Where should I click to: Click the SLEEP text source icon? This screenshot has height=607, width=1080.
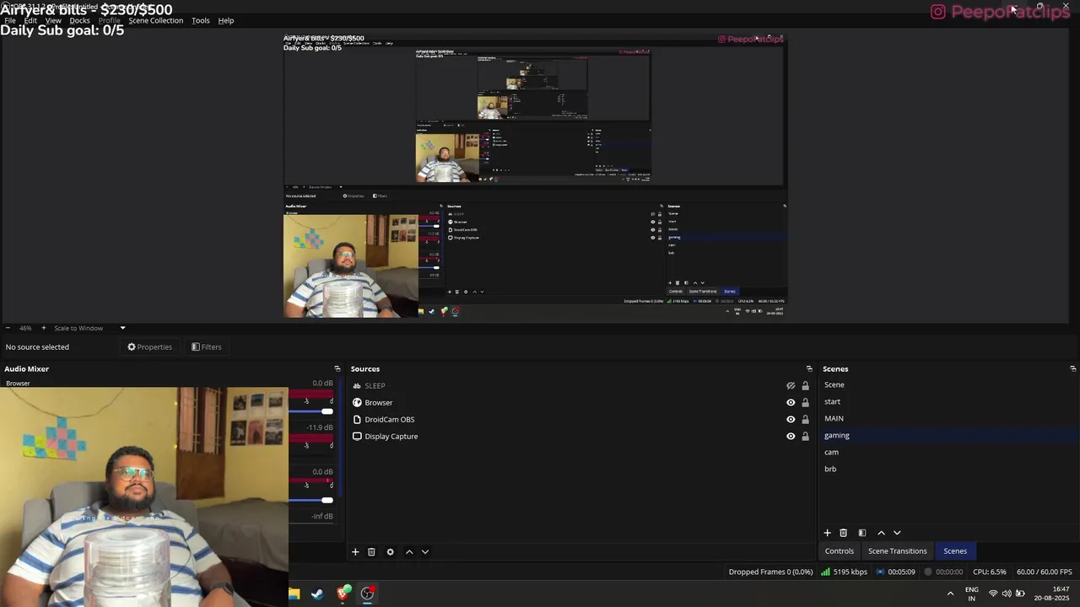[357, 386]
